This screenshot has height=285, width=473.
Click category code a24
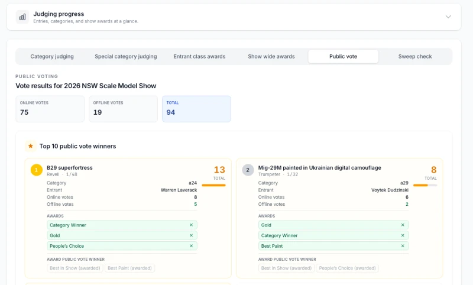pos(193,183)
